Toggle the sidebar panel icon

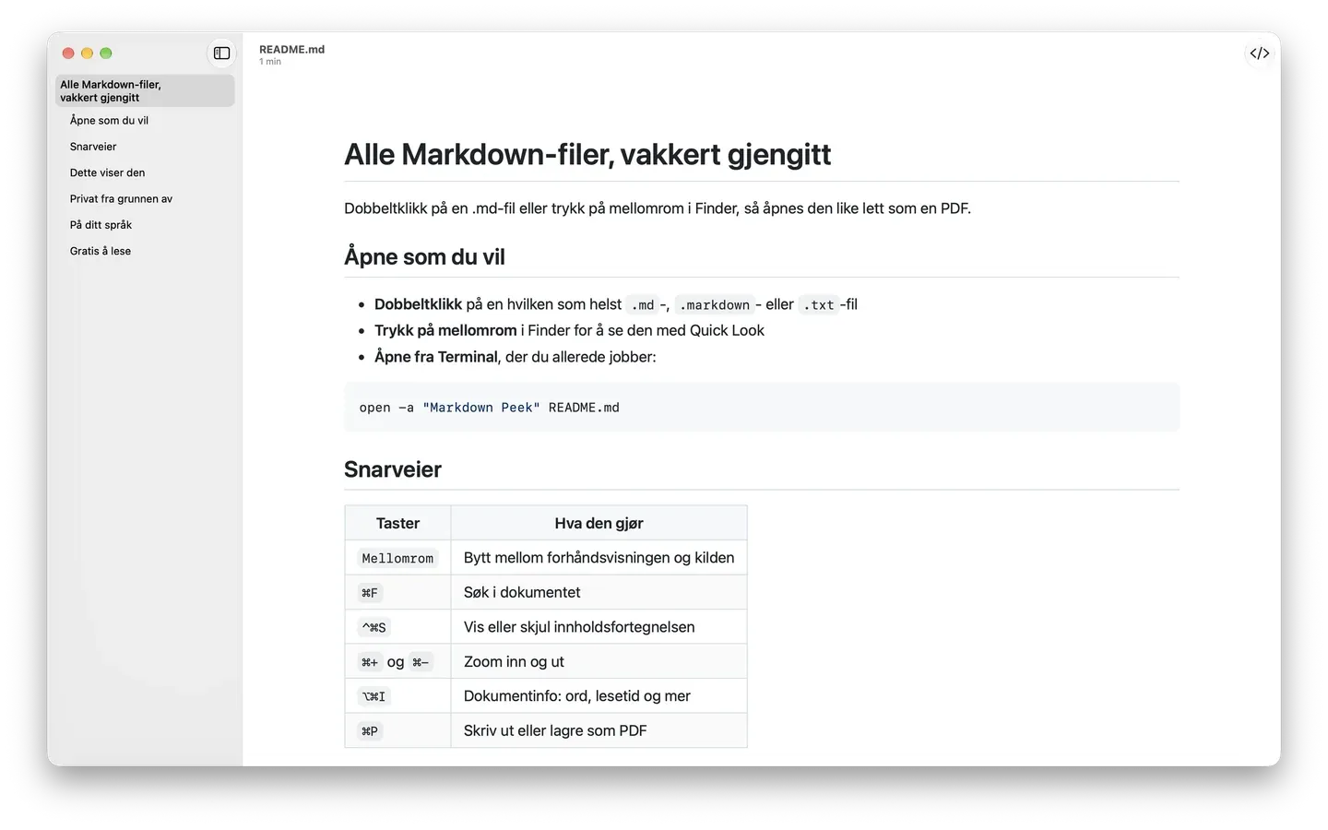coord(221,53)
